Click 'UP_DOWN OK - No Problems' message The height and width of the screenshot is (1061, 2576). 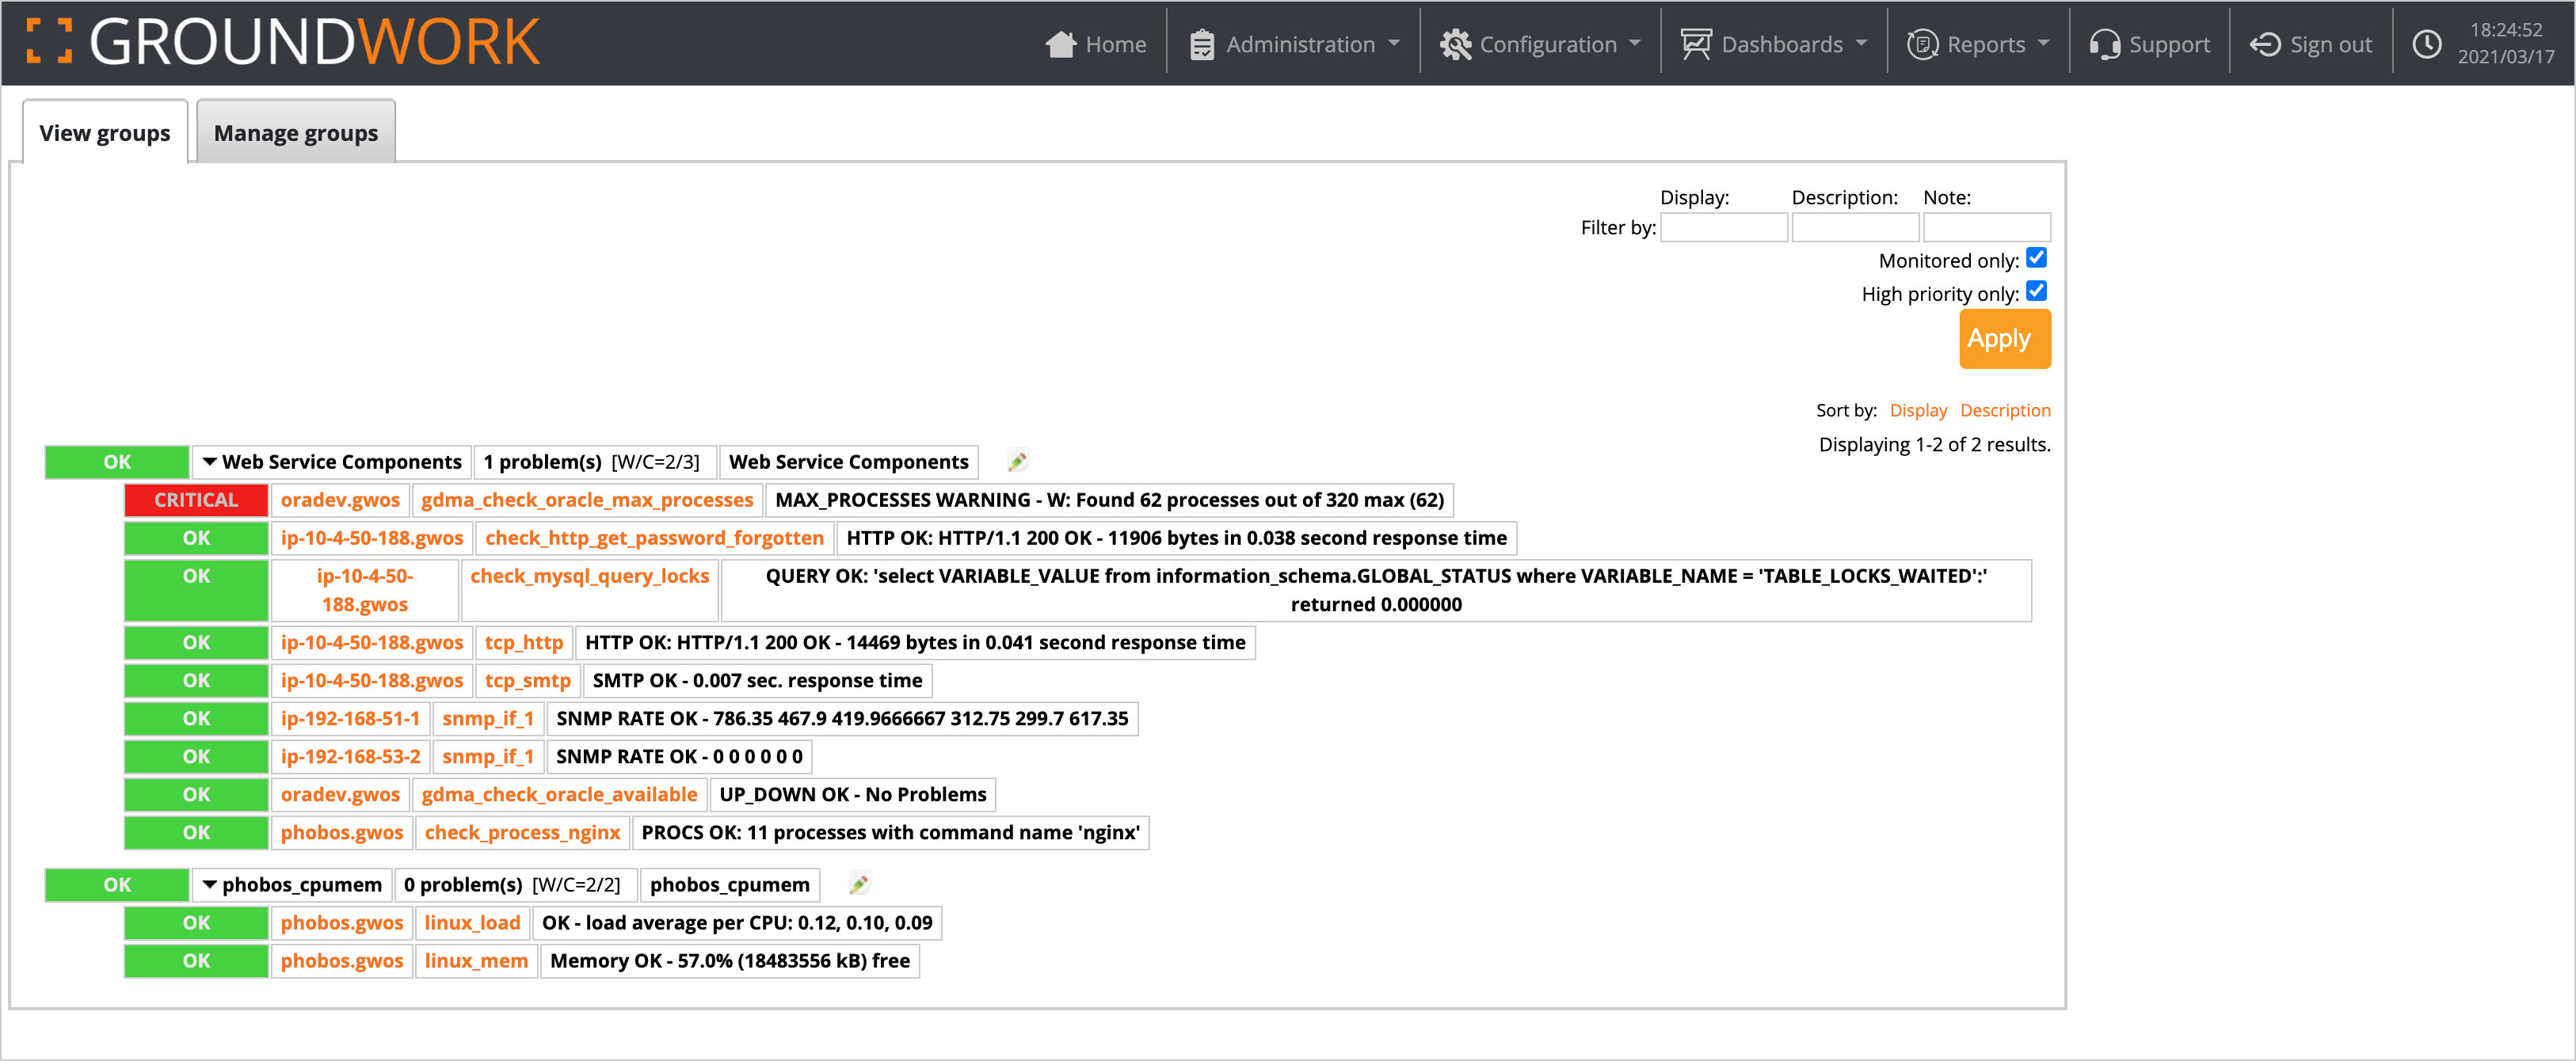coord(853,794)
